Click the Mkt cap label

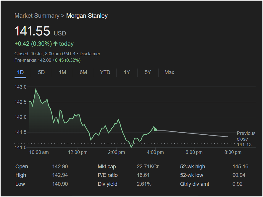pos(107,167)
